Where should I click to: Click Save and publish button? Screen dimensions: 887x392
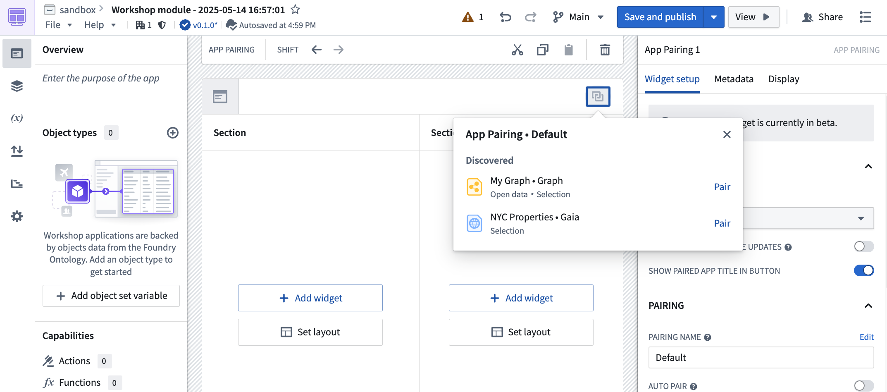pyautogui.click(x=660, y=17)
